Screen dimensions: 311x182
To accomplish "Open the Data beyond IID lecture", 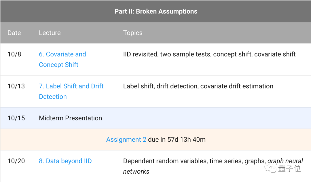I will [x=65, y=161].
